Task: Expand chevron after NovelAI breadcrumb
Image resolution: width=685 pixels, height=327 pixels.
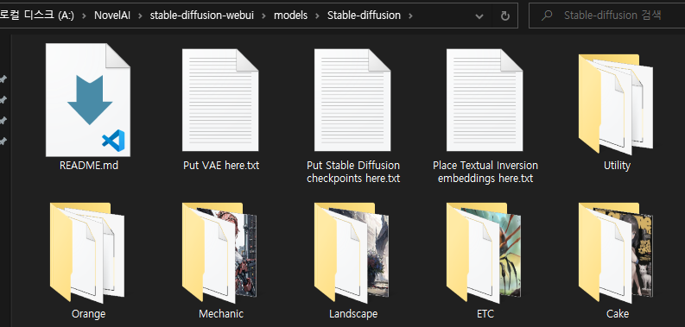Action: click(140, 16)
